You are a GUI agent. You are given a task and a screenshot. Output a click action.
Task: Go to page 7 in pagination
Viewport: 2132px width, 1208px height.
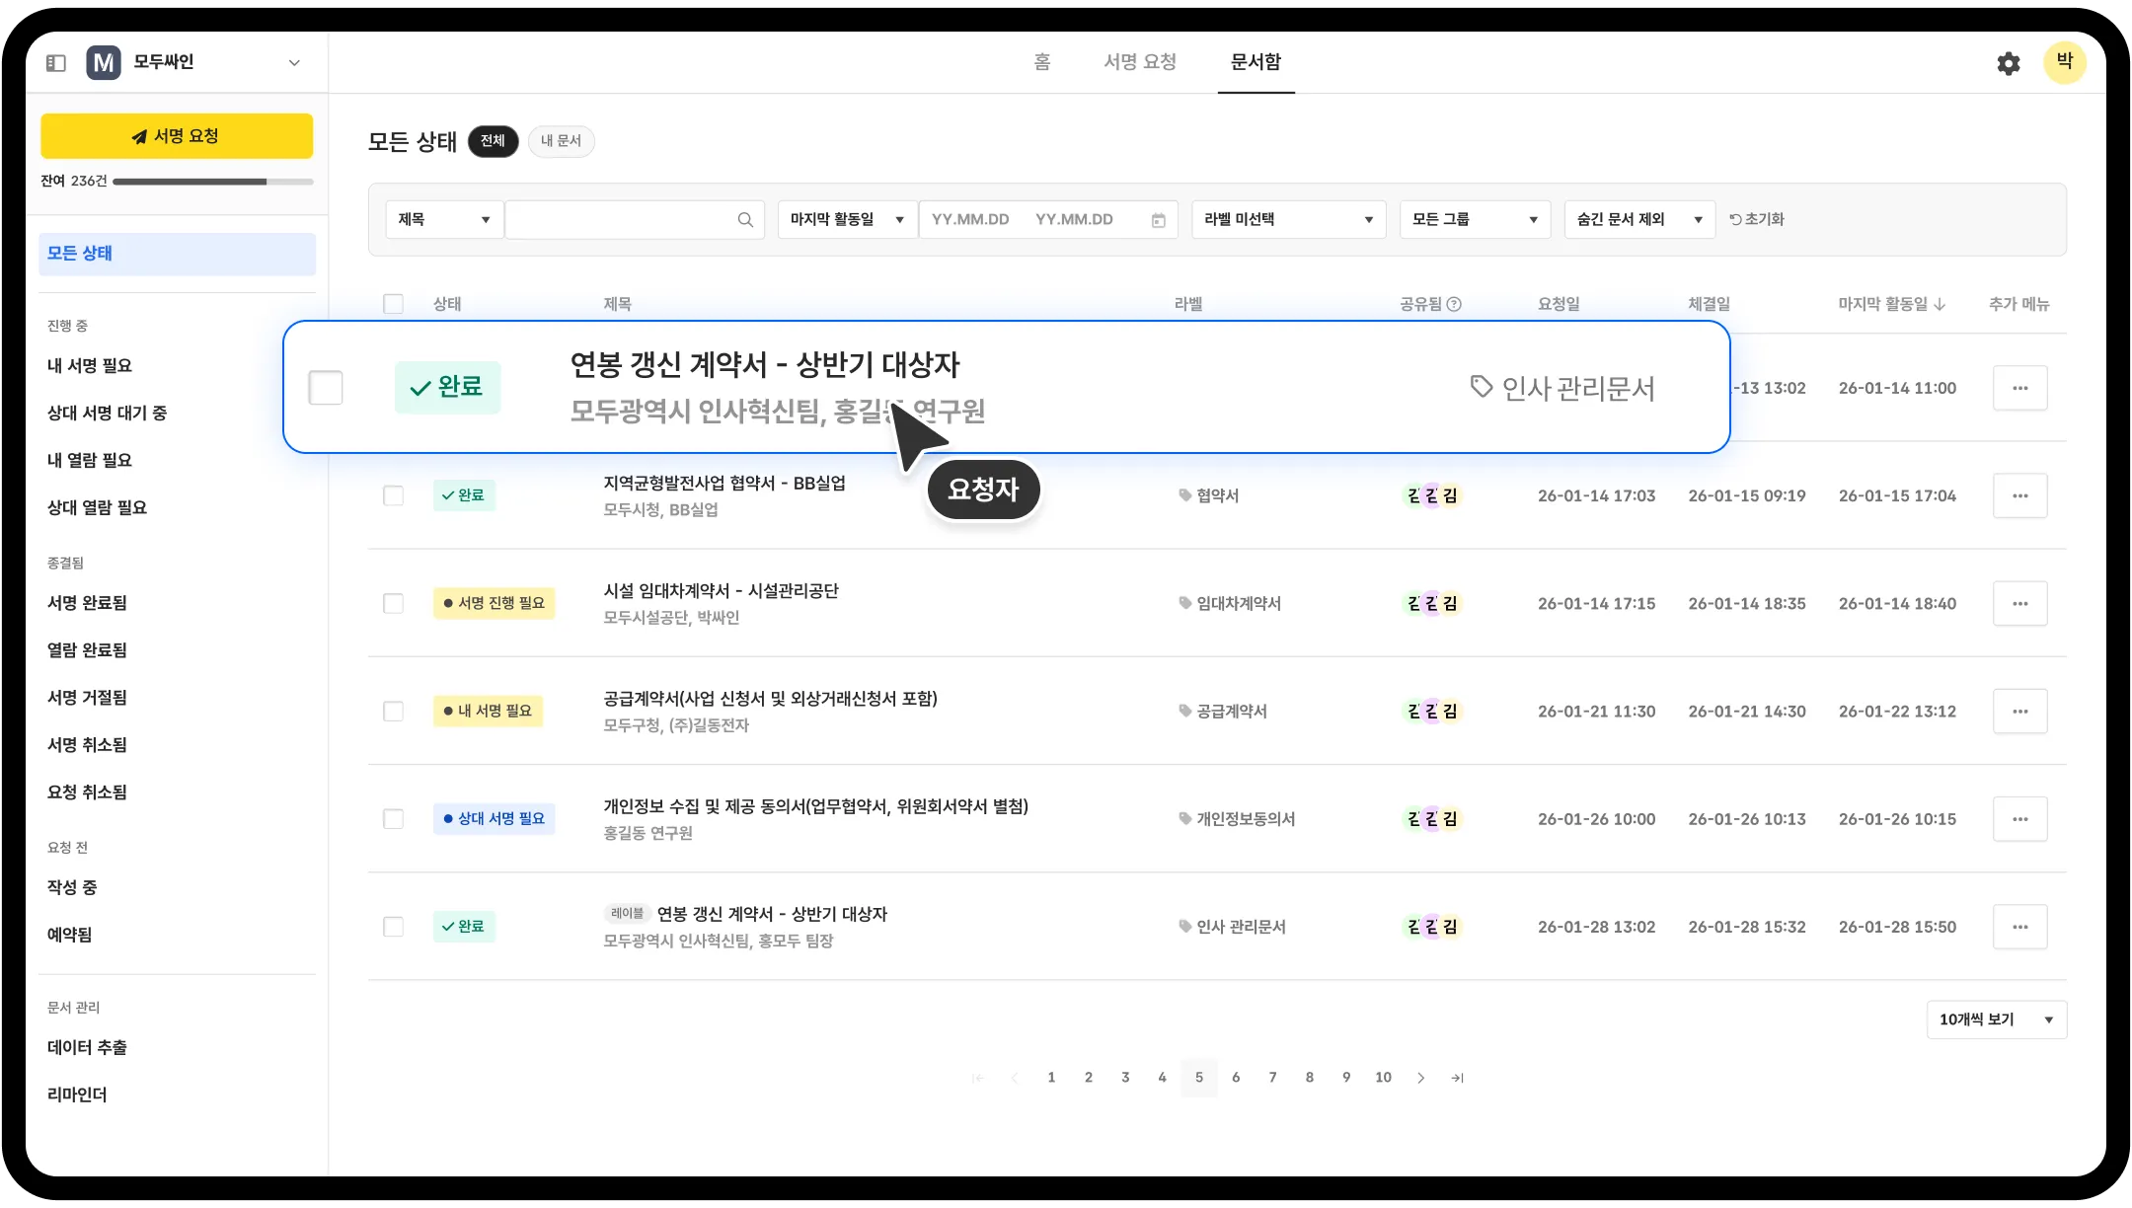coord(1272,1077)
